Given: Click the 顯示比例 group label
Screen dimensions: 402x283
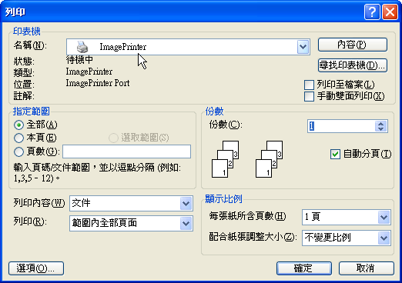Looking at the screenshot, I should click(x=223, y=199).
